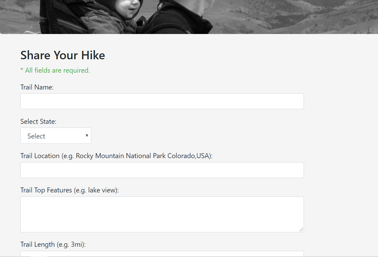Image resolution: width=378 pixels, height=257 pixels.
Task: Focus the Trail Location input field
Action: (x=162, y=170)
